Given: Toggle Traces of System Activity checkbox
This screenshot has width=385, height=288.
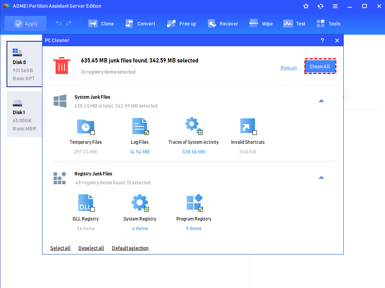Looking at the screenshot, I should point(201,133).
